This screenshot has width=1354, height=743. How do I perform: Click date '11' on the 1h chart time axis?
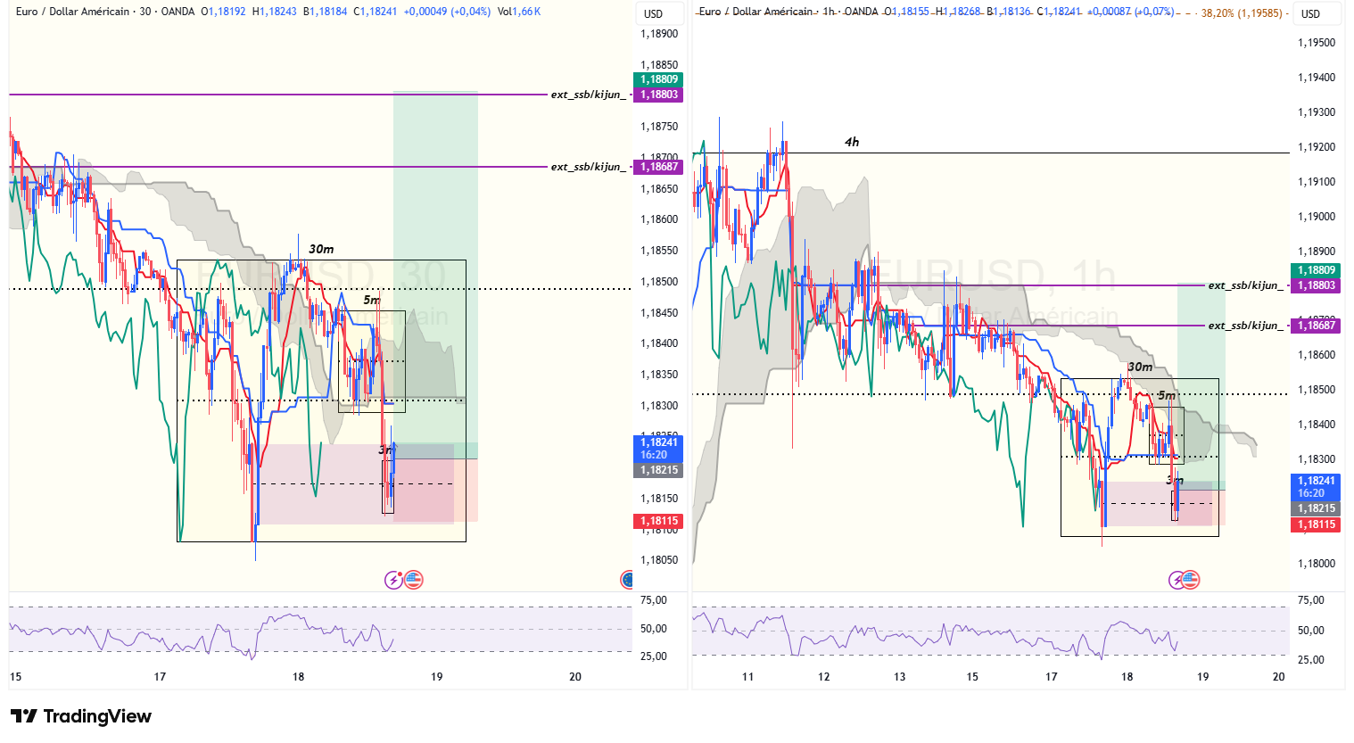pos(747,677)
